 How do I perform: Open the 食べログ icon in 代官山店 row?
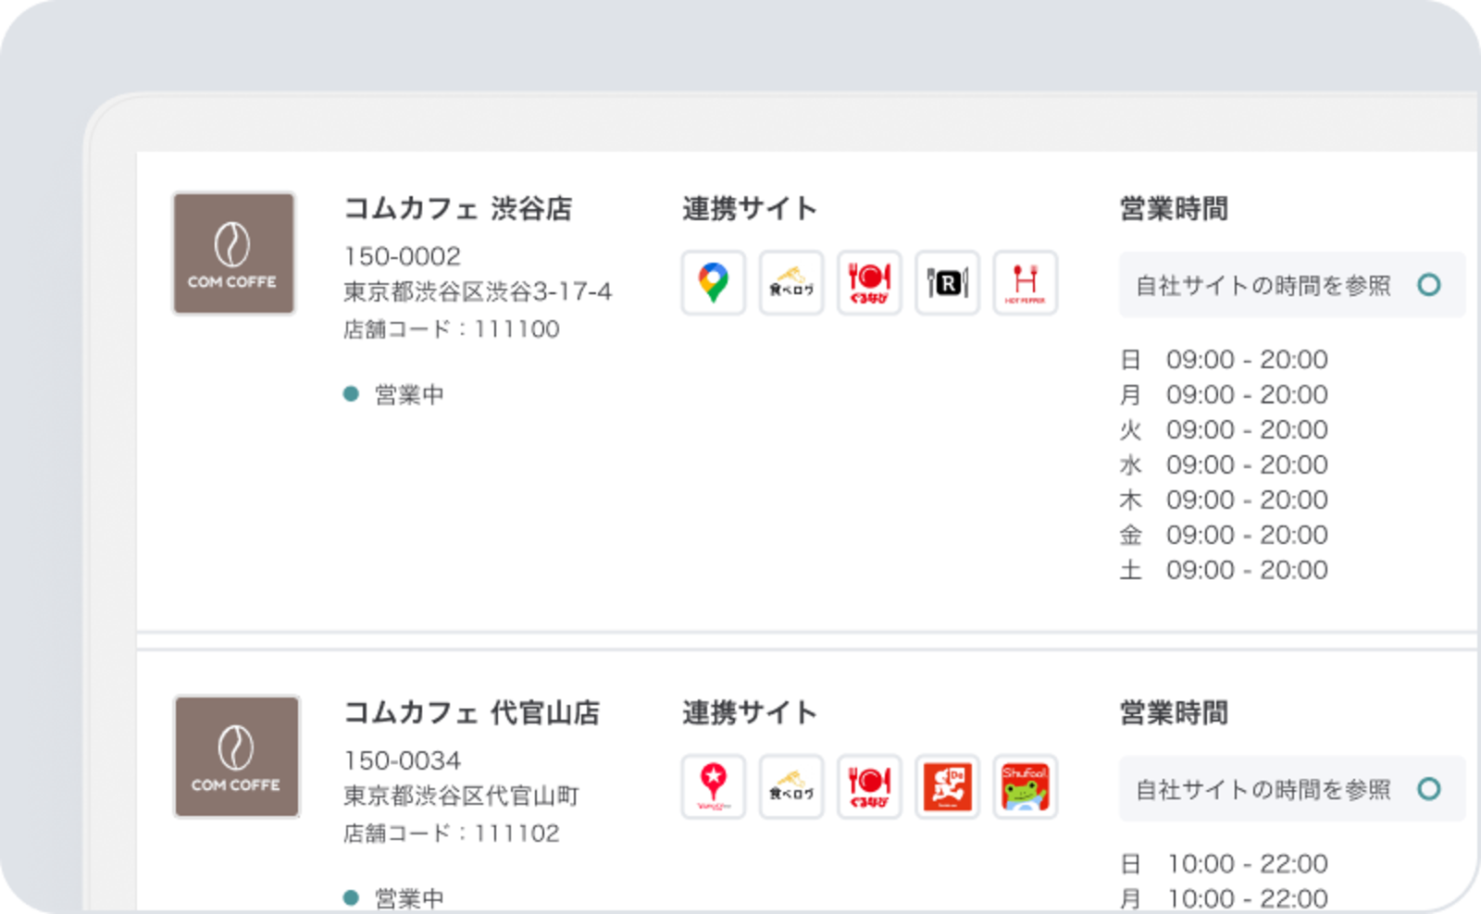tap(790, 786)
